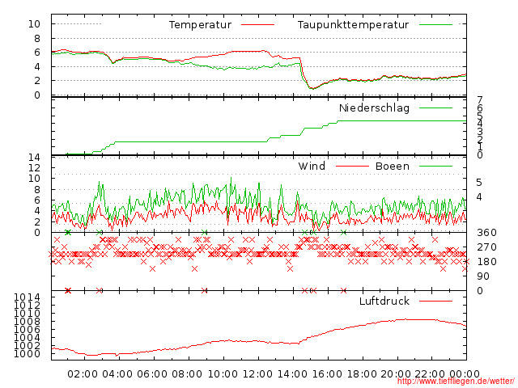Click the 1000 pressure axis value
This screenshot has height=388, width=518.
pyautogui.click(x=27, y=354)
